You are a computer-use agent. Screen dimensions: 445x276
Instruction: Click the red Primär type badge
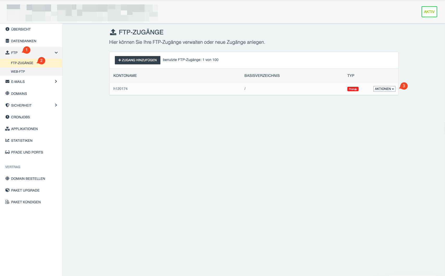pos(353,89)
